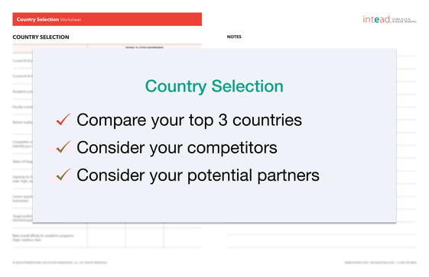Click the COUNTRY SELECTION section title
The height and width of the screenshot is (277, 429).
click(41, 37)
